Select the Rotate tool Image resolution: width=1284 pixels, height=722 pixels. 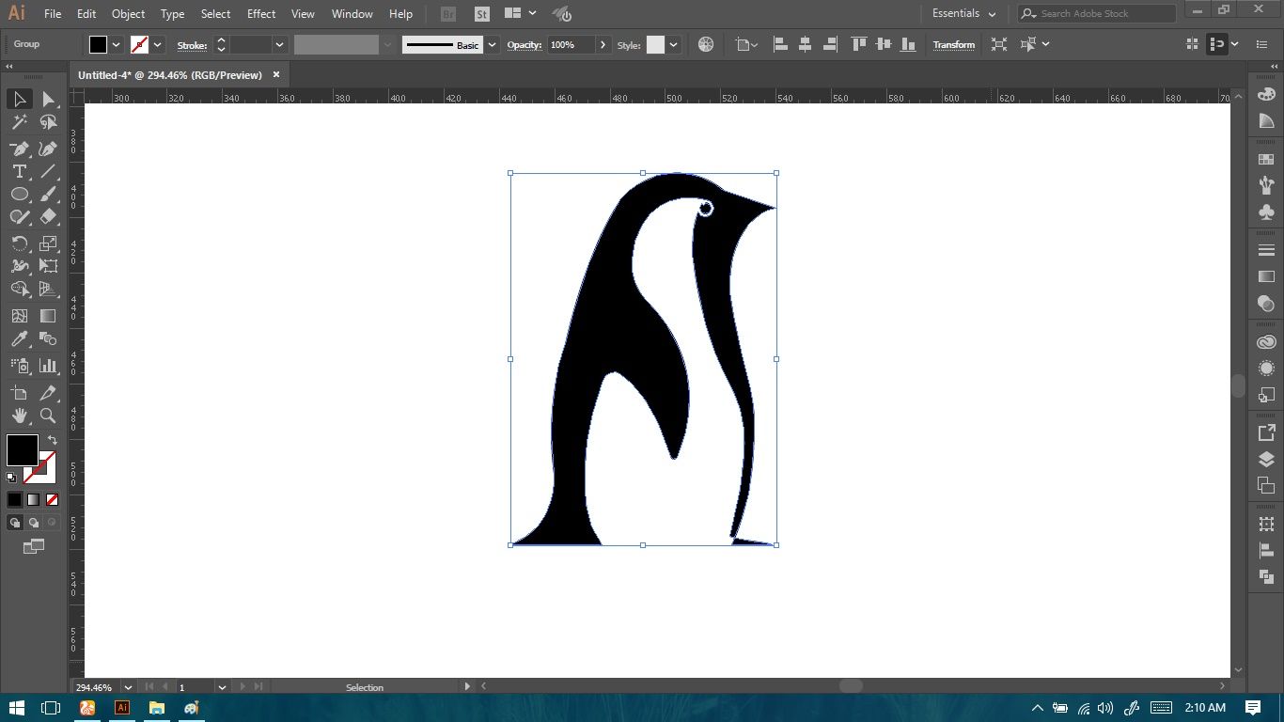coord(19,243)
